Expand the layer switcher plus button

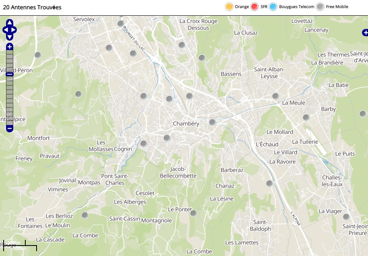(x=365, y=33)
